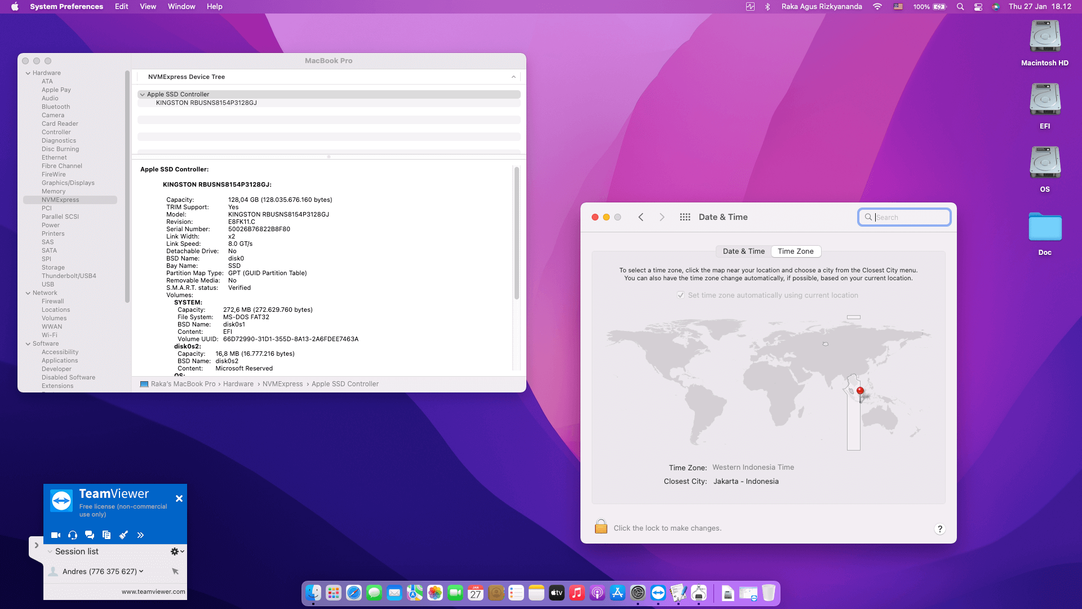
Task: Click the TeamViewer video camera icon
Action: point(55,535)
